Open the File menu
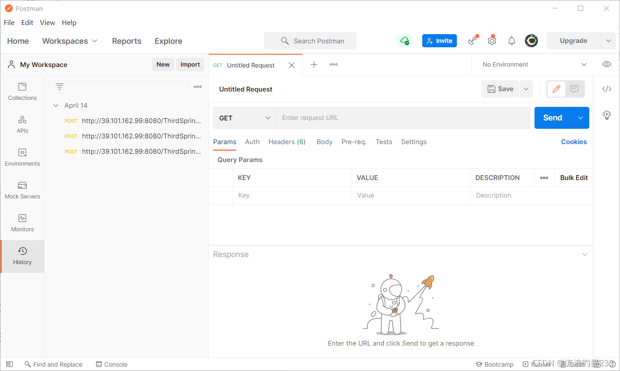 click(x=9, y=23)
